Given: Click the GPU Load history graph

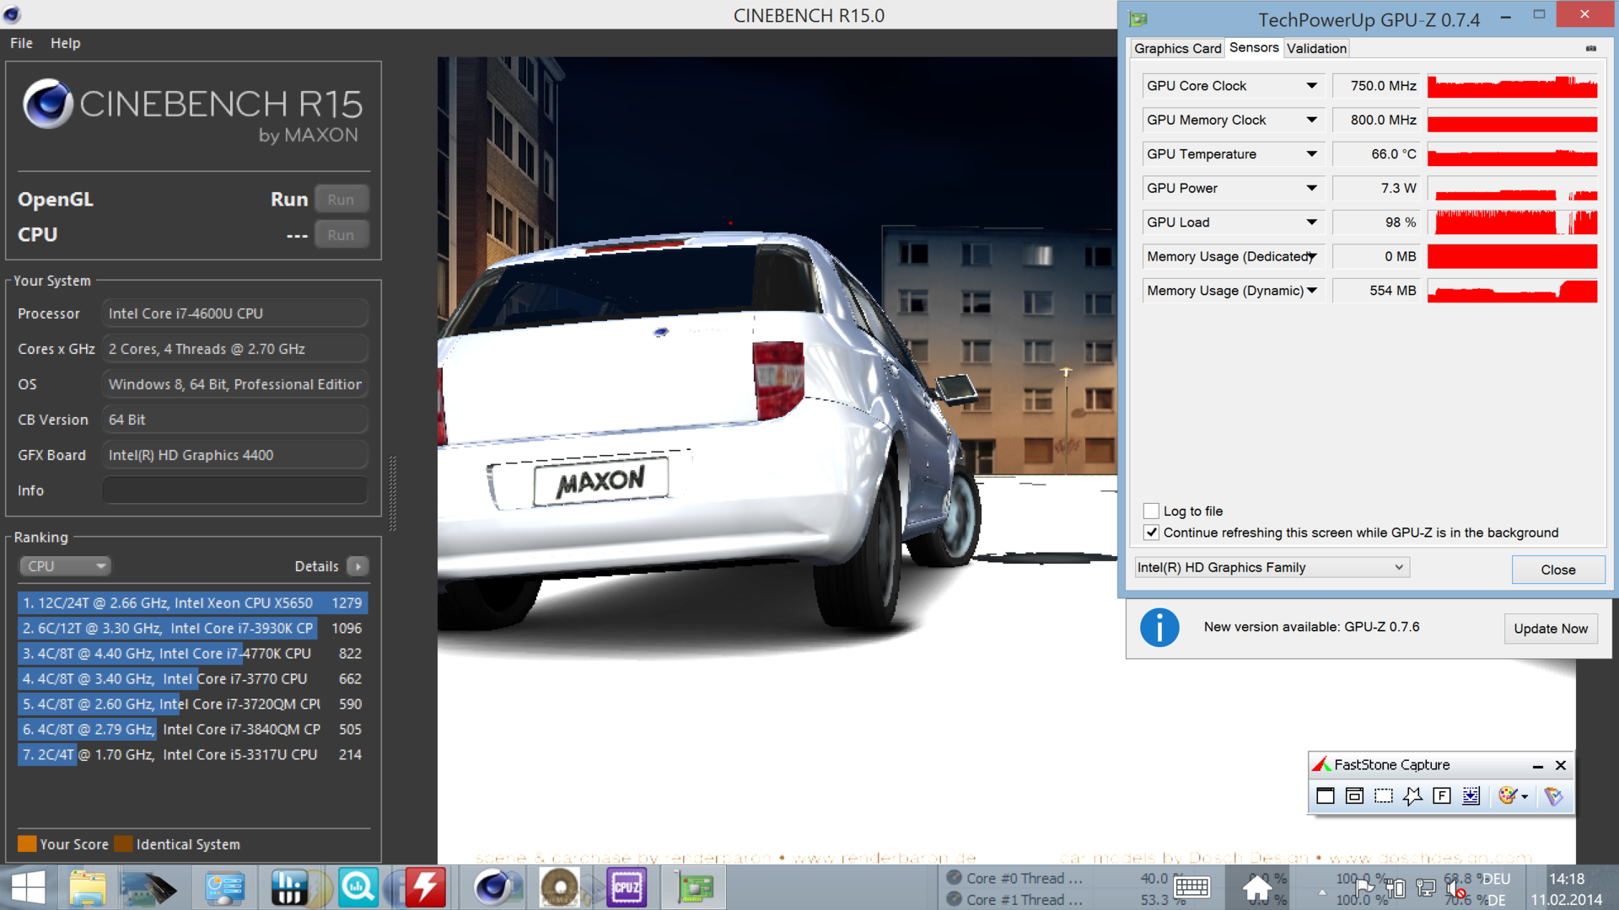Looking at the screenshot, I should click(1512, 222).
